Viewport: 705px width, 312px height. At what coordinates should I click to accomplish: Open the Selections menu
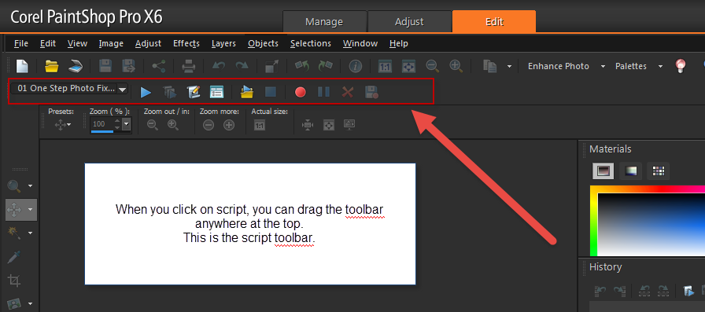tap(311, 43)
